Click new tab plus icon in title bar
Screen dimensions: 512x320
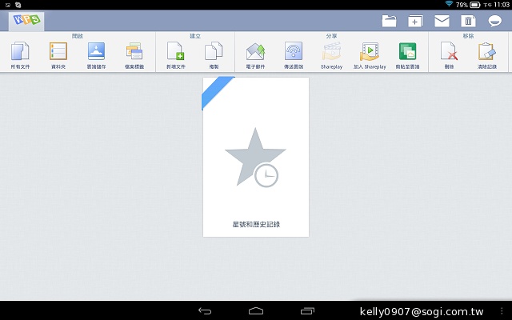415,22
